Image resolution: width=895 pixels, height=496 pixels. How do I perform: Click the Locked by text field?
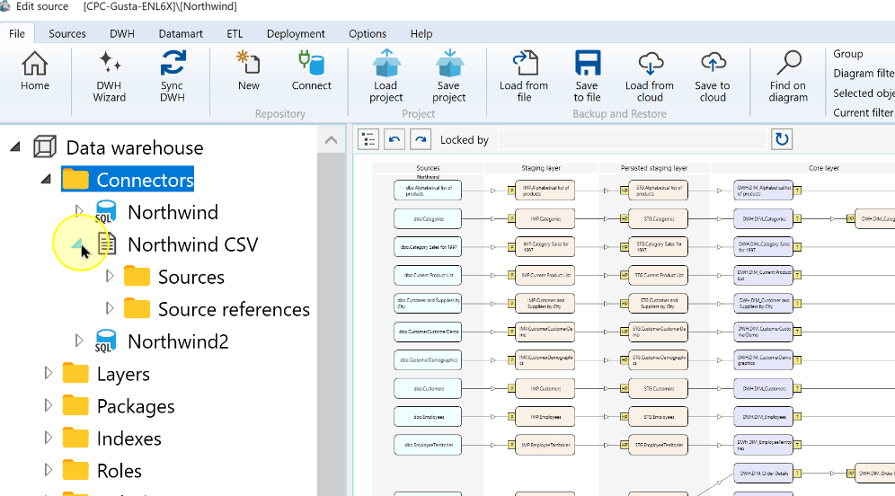[632, 139]
